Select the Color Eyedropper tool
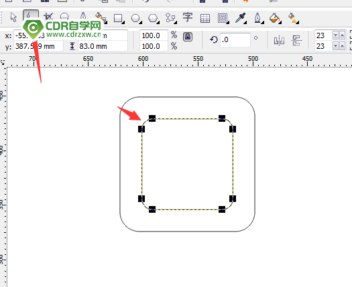 [241, 18]
